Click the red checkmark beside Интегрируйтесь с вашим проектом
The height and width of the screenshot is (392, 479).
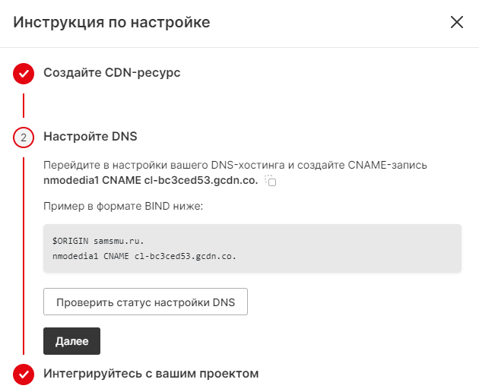[x=24, y=374]
